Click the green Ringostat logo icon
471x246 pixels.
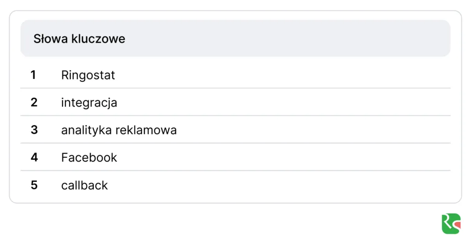tap(451, 224)
